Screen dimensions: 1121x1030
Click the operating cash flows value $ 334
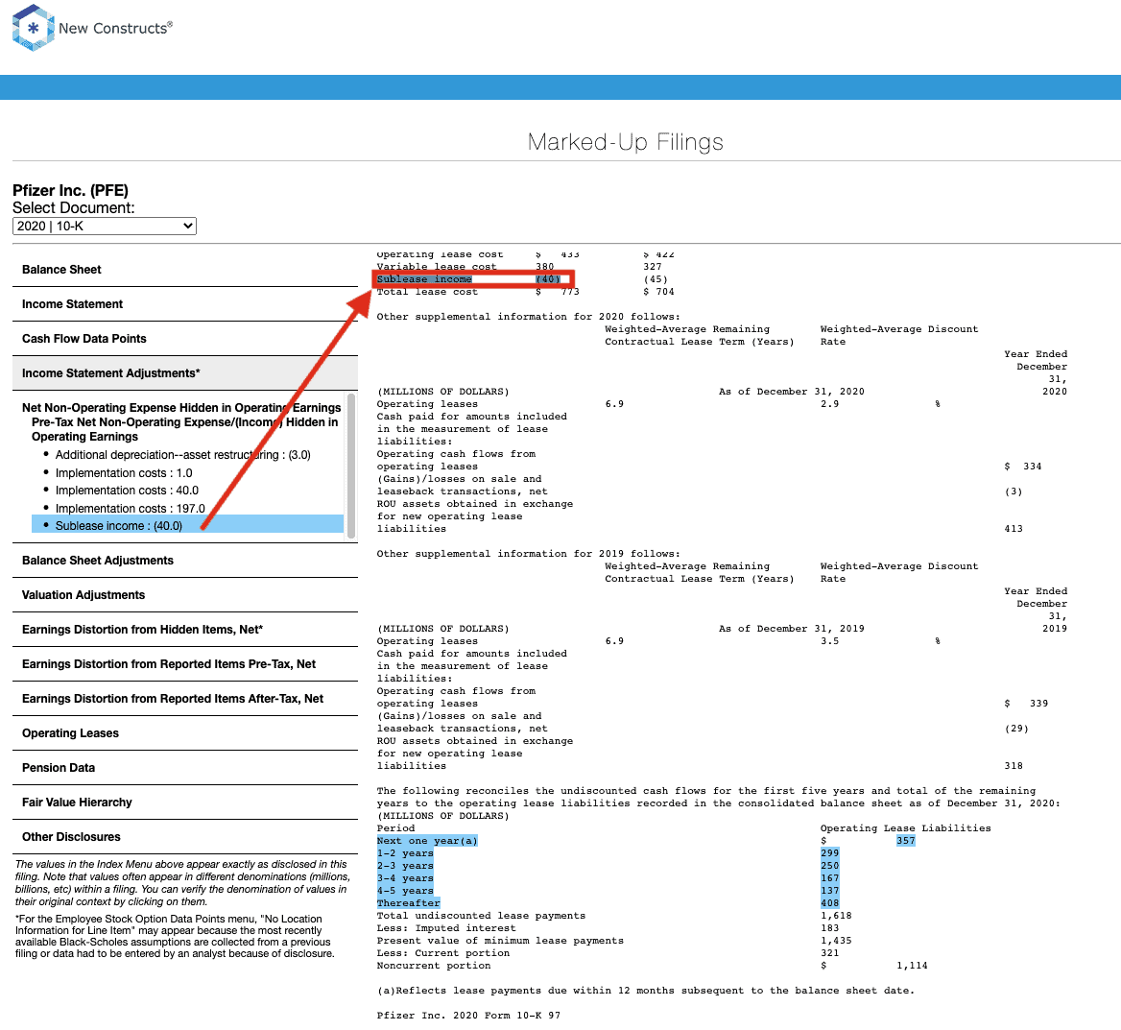[x=1023, y=467]
